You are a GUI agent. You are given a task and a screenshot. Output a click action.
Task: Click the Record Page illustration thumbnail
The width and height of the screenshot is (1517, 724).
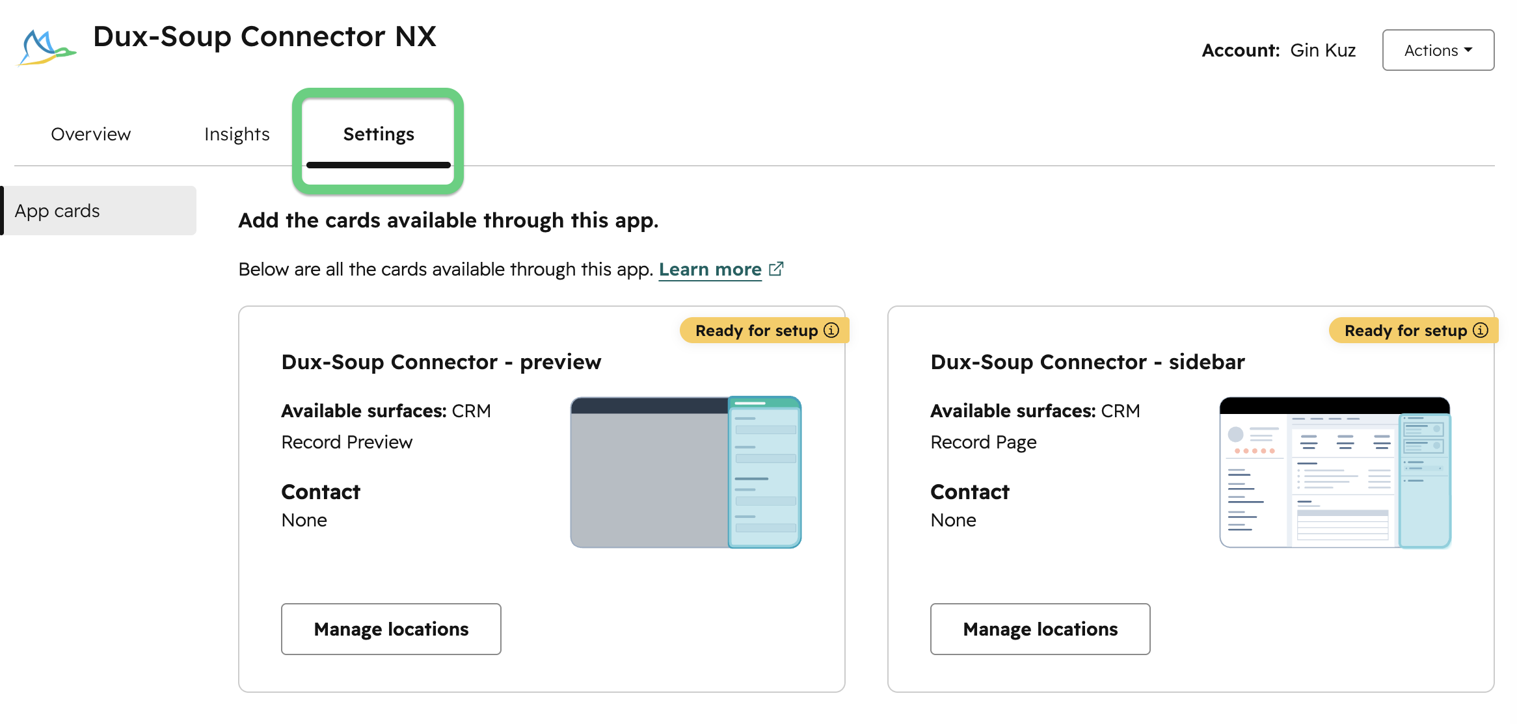pyautogui.click(x=1335, y=472)
